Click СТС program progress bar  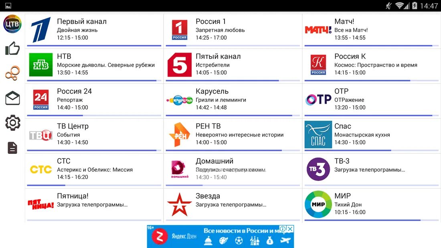[x=94, y=185]
